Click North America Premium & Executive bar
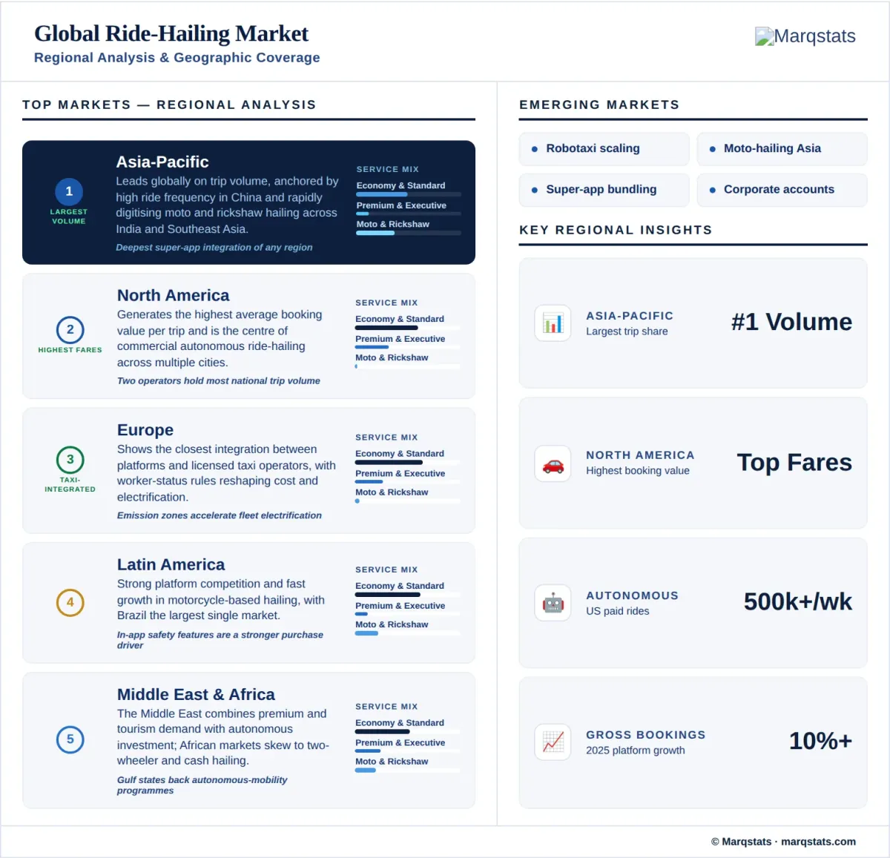This screenshot has width=890, height=858. 408,347
